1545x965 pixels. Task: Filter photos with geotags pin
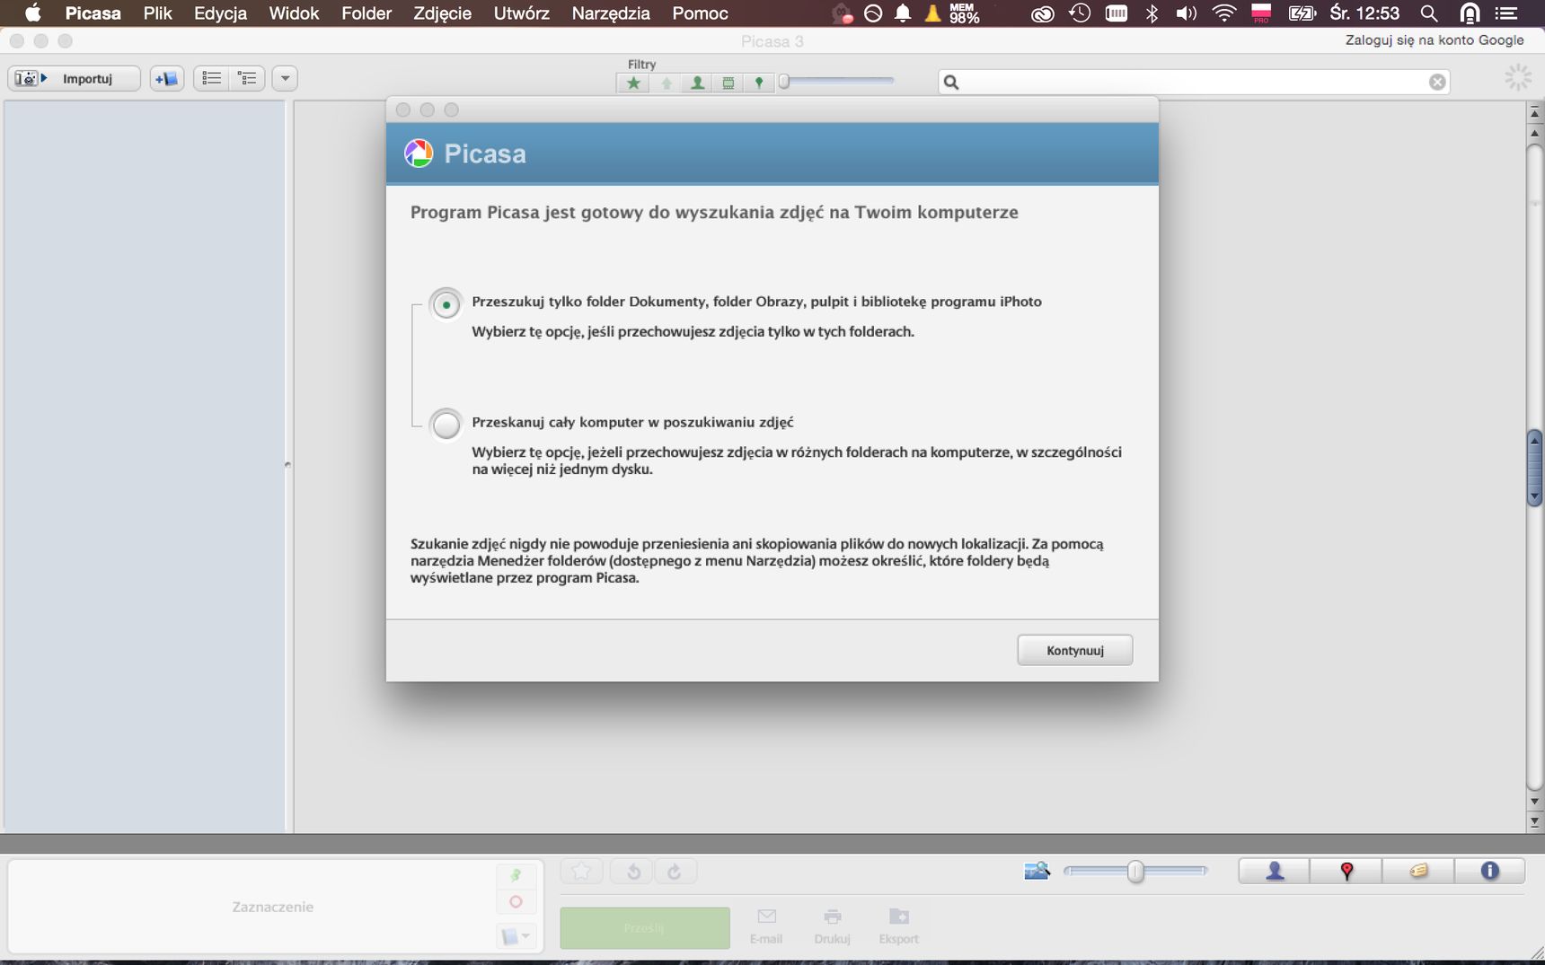[759, 83]
